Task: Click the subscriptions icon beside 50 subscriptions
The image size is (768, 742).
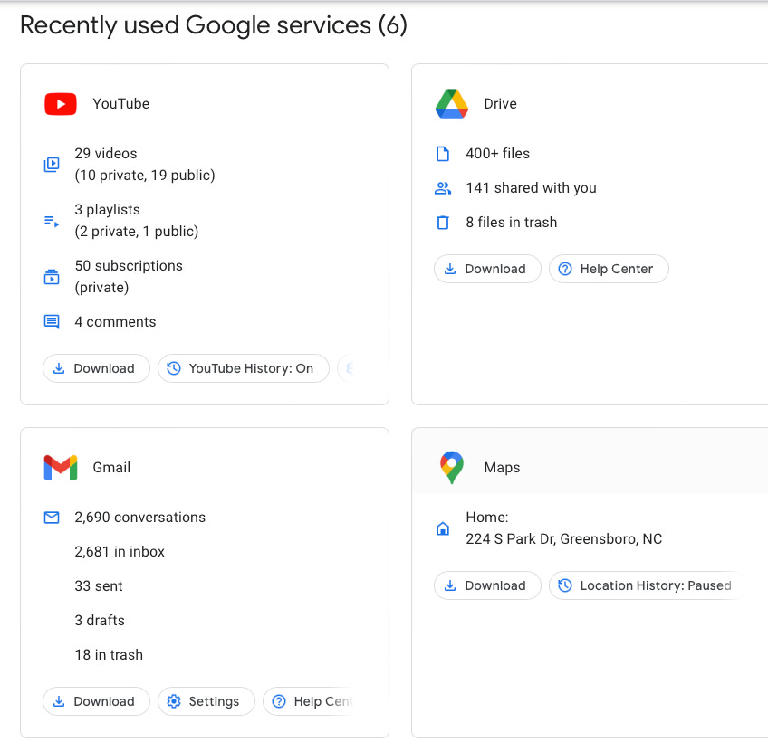Action: pos(52,277)
